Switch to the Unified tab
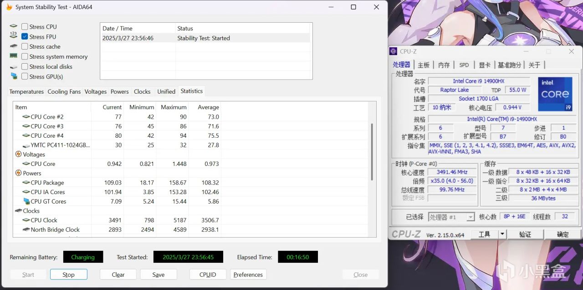 coord(166,91)
